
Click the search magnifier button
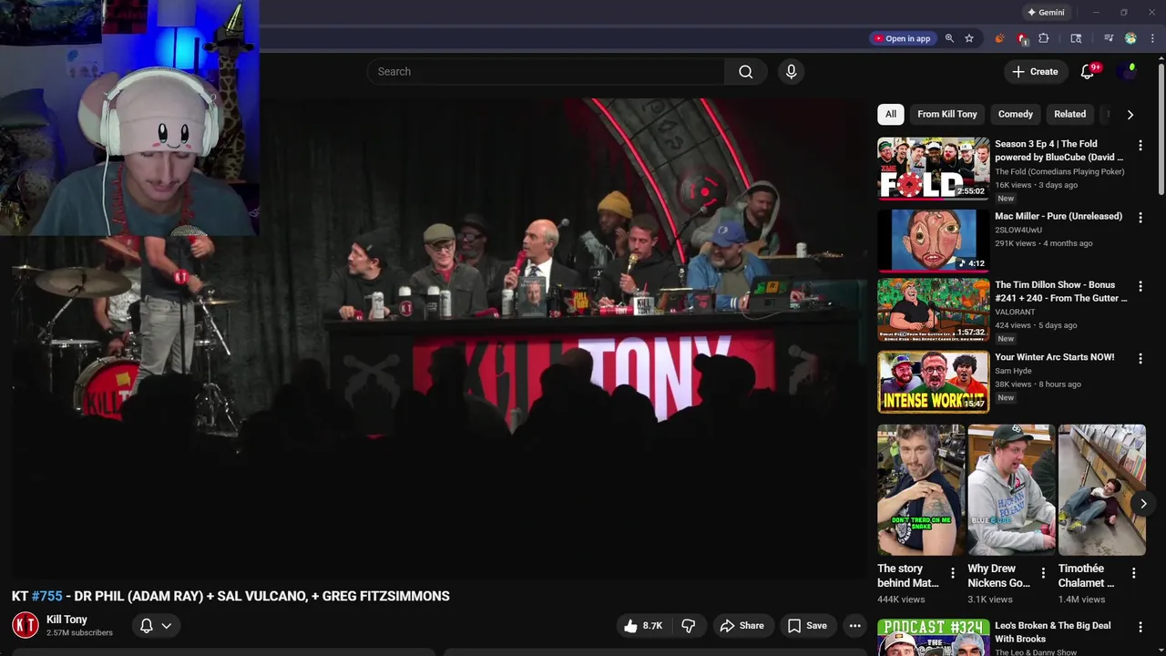(x=746, y=71)
